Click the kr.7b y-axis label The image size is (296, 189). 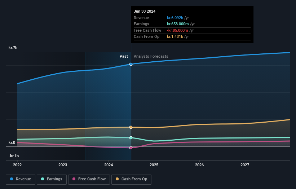click(13, 48)
